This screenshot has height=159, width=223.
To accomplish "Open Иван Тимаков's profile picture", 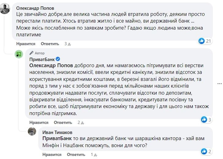I will pos(32,131).
